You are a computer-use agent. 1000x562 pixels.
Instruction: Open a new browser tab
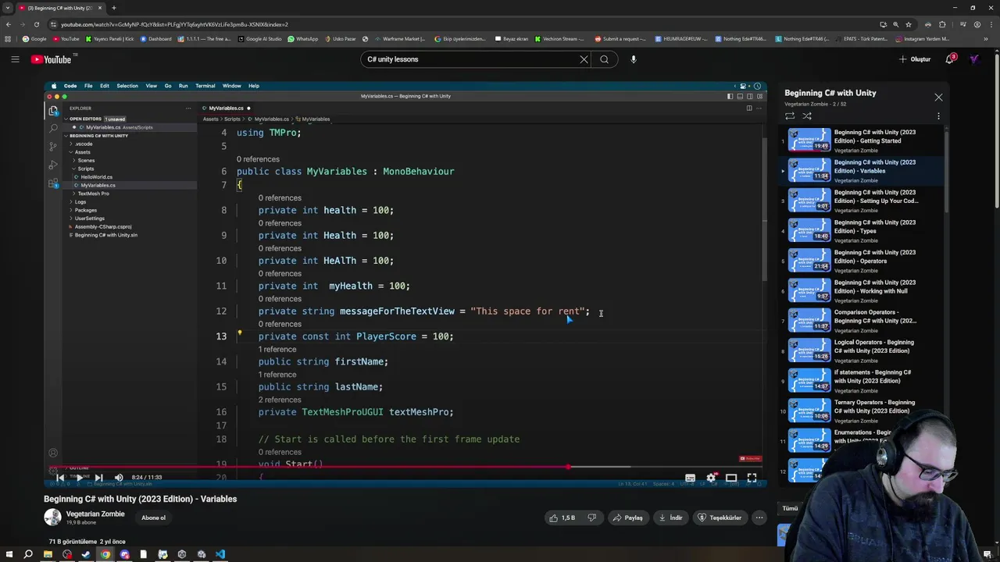click(x=113, y=8)
